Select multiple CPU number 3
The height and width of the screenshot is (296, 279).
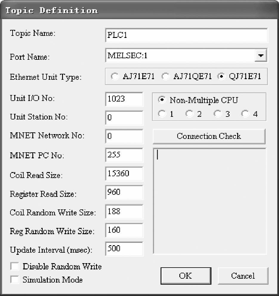coord(218,114)
